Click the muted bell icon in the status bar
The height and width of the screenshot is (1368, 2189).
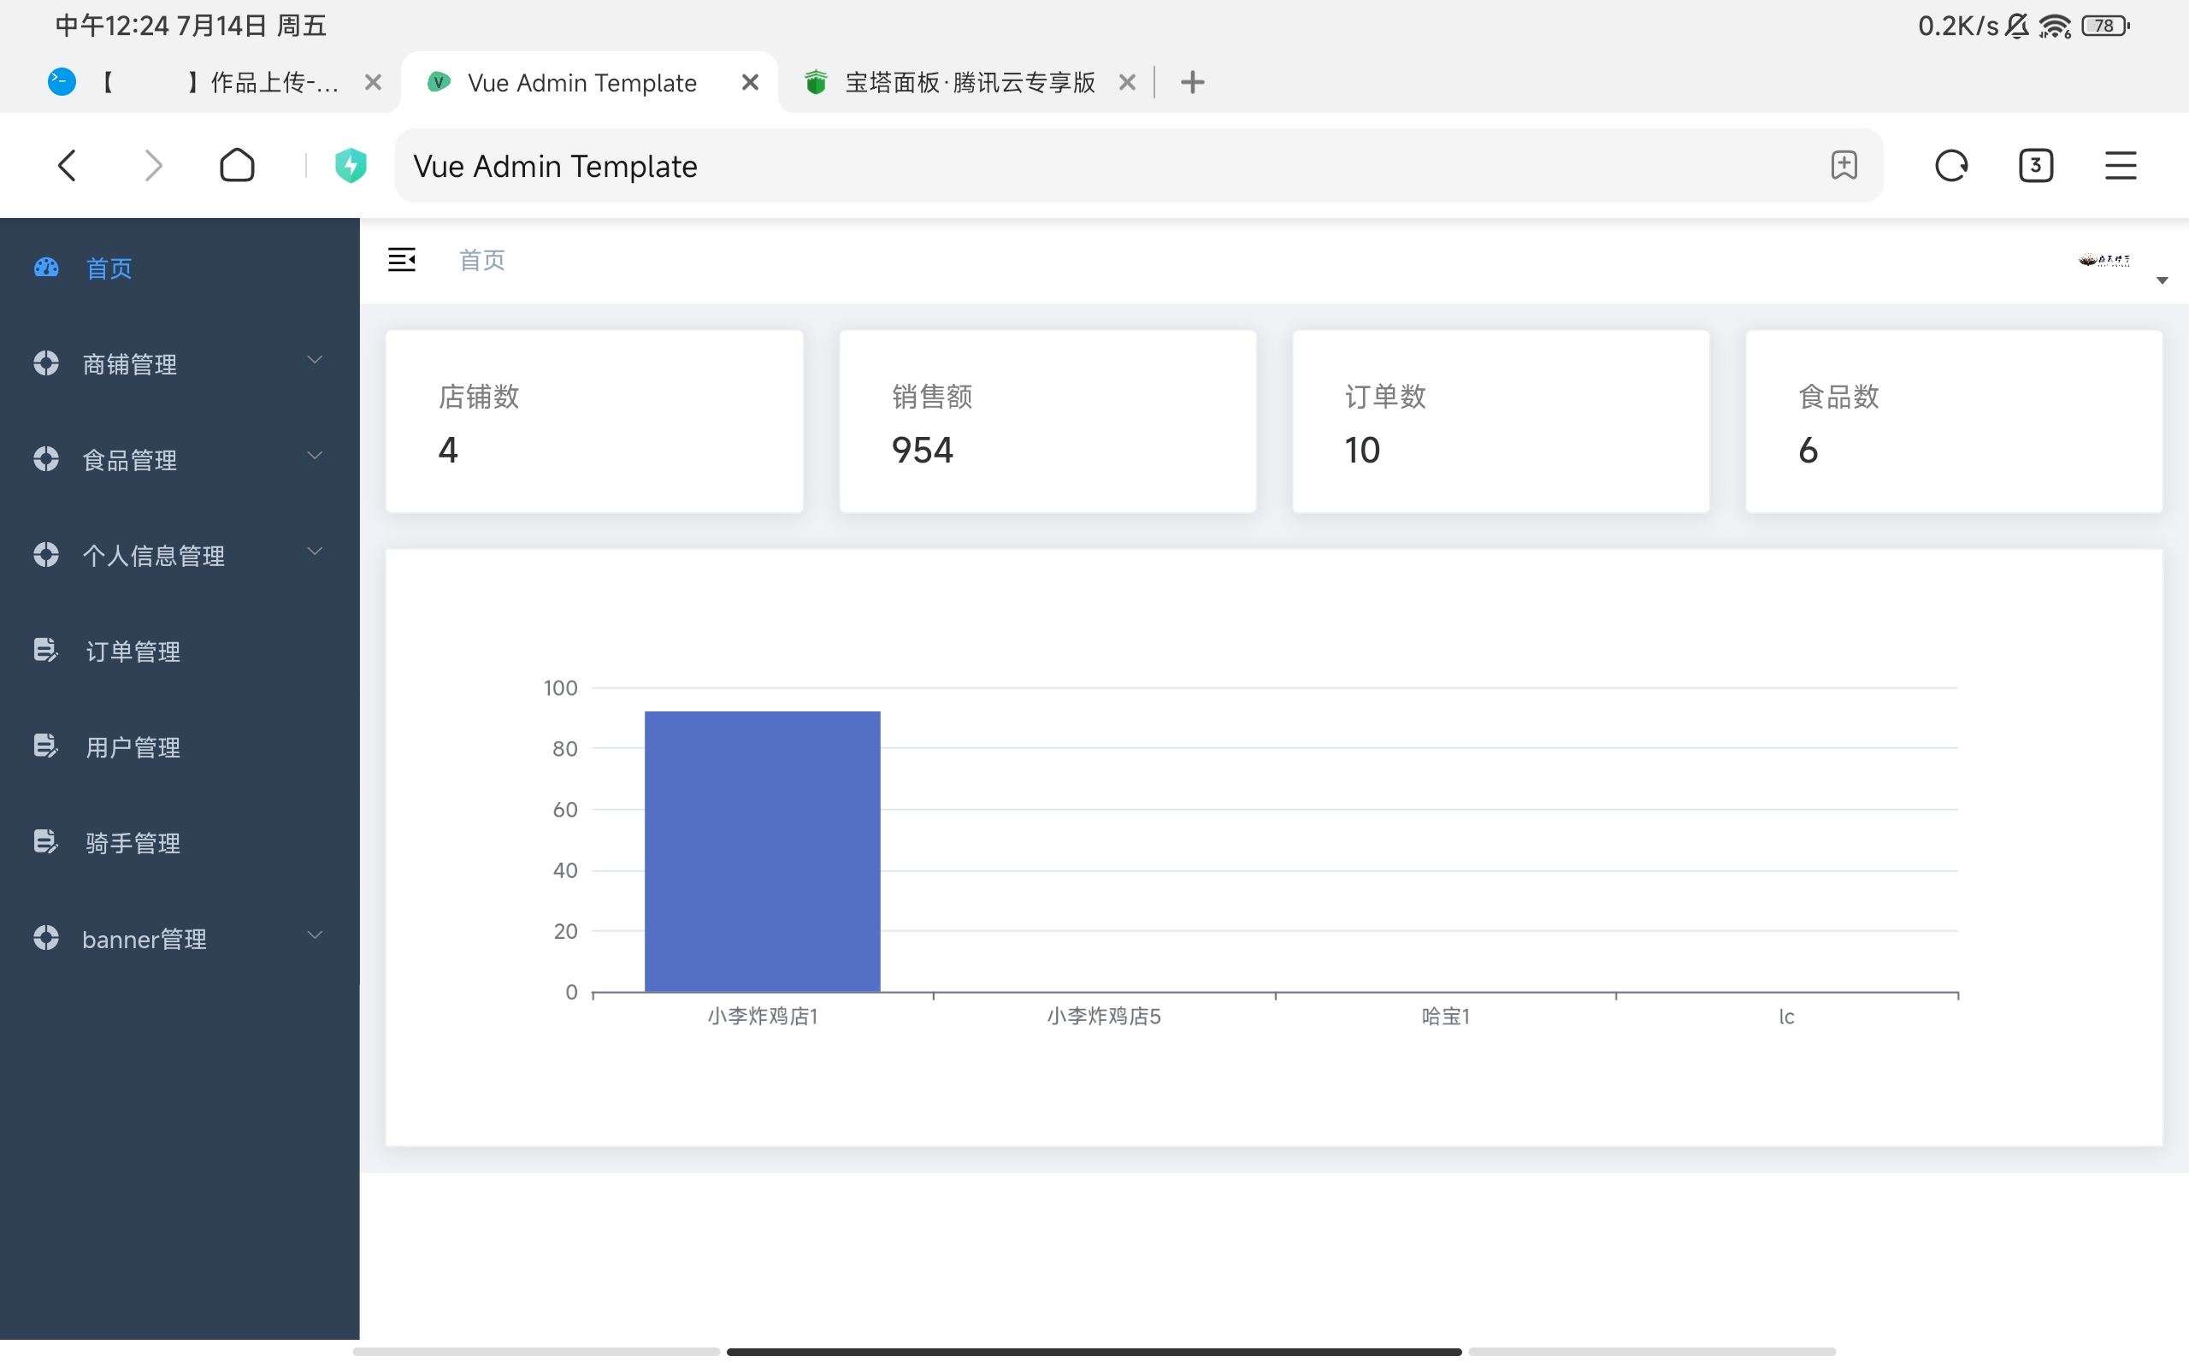[x=2016, y=27]
